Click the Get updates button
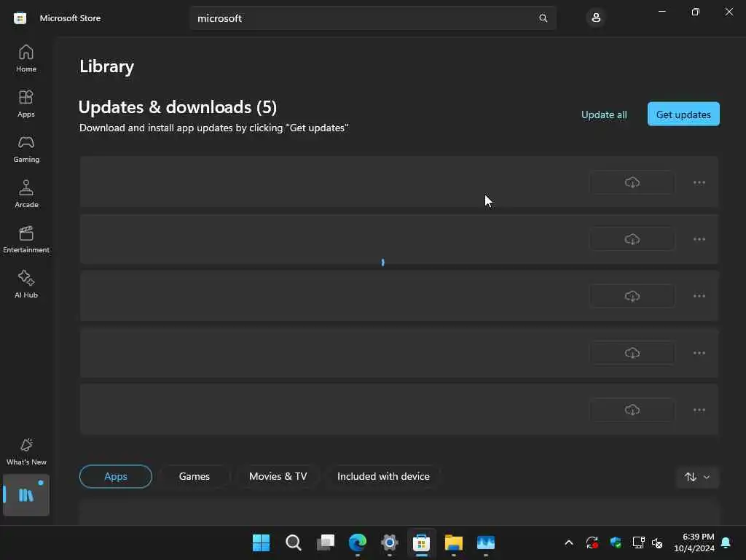746x560 pixels. 683,114
